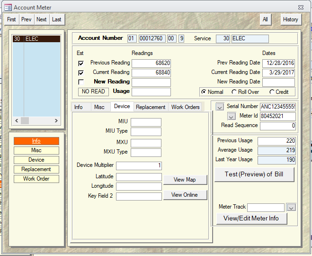Check the New Reading estimate checkbox
312x256 pixels.
(x=81, y=82)
